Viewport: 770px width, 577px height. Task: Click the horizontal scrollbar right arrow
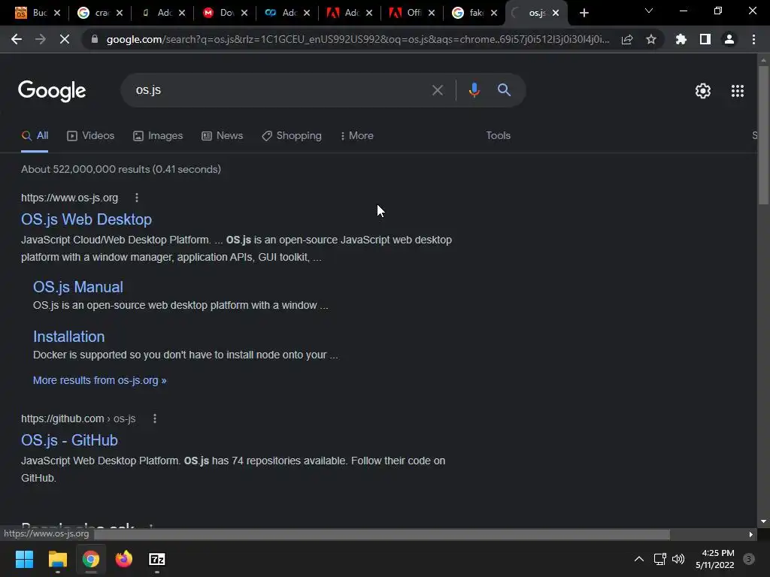click(751, 534)
